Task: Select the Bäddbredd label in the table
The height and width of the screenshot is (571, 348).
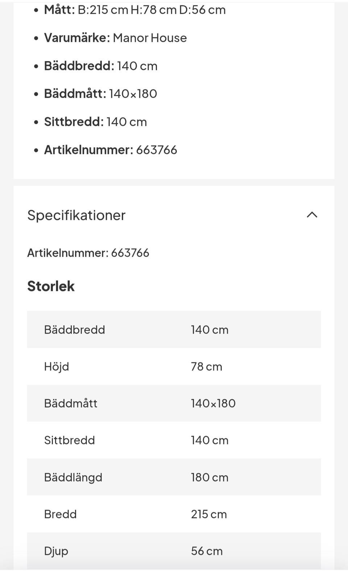Action: coord(74,330)
